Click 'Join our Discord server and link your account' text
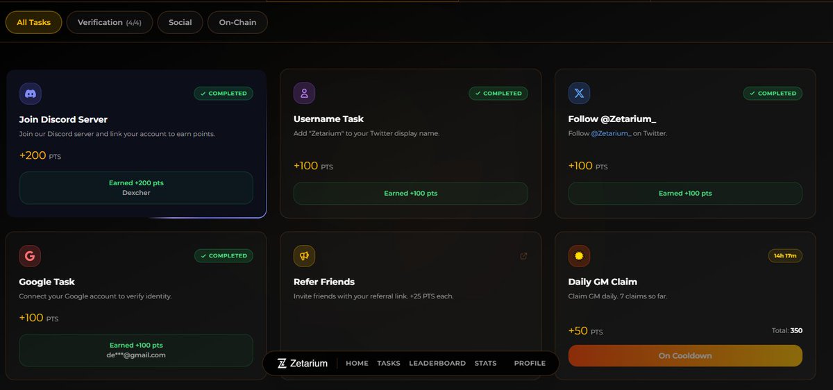Image resolution: width=833 pixels, height=390 pixels. coord(117,133)
